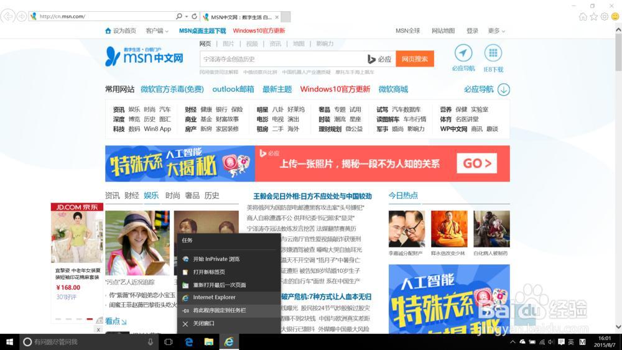This screenshot has height=350, width=622.
Task: Click the browser Back arrow button
Action: (8, 16)
